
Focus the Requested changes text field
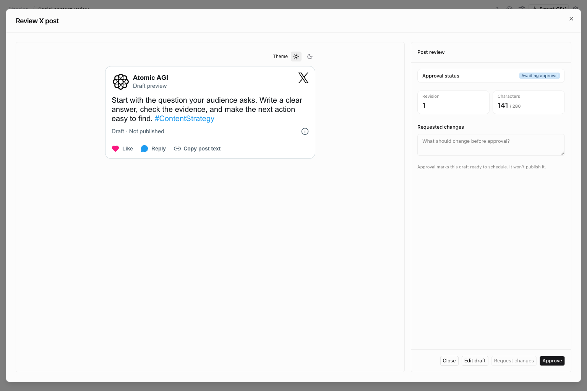pos(491,145)
